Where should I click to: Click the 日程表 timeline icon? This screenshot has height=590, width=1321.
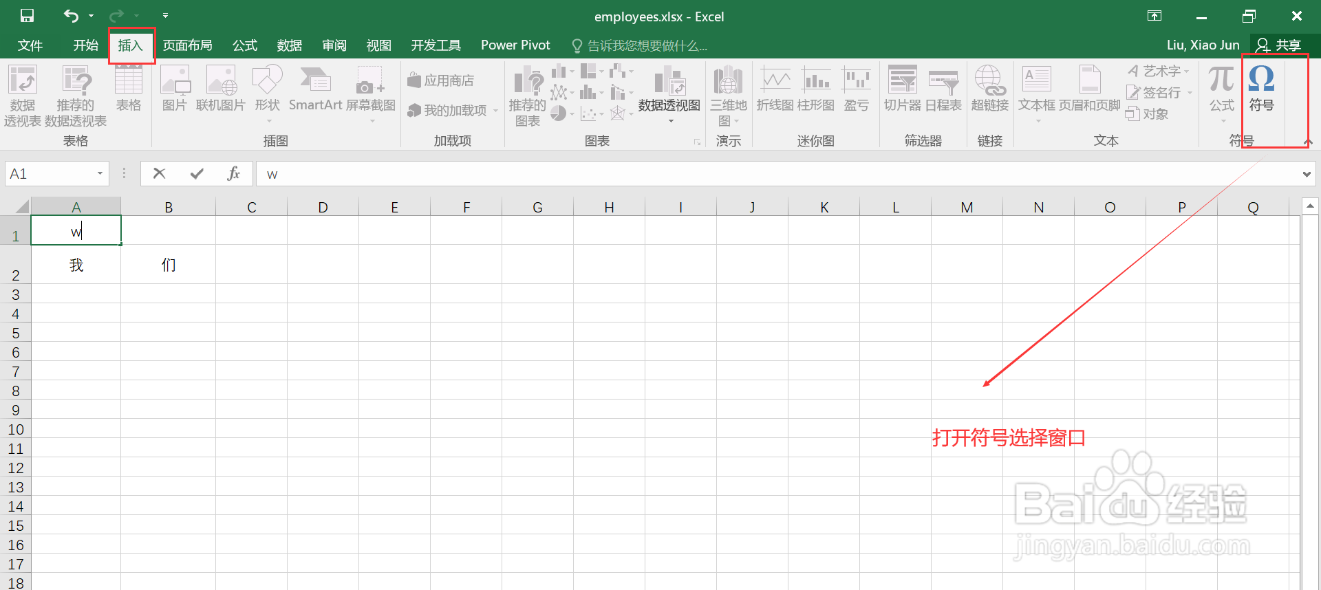pos(943,88)
